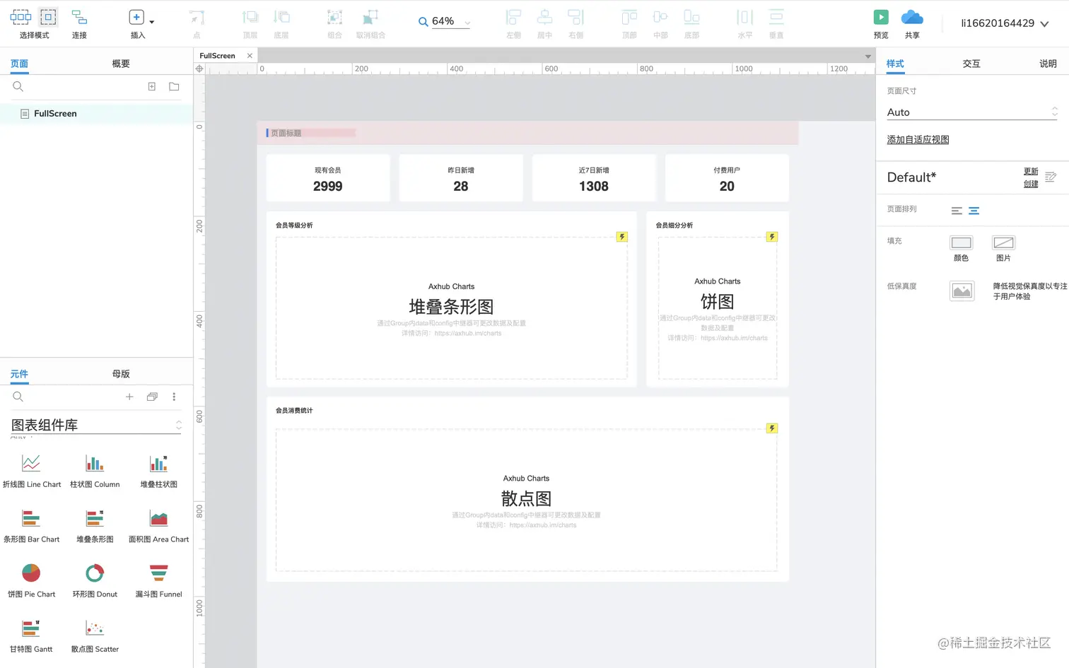Click the pages panel search icon
Image resolution: width=1069 pixels, height=668 pixels.
pyautogui.click(x=18, y=86)
